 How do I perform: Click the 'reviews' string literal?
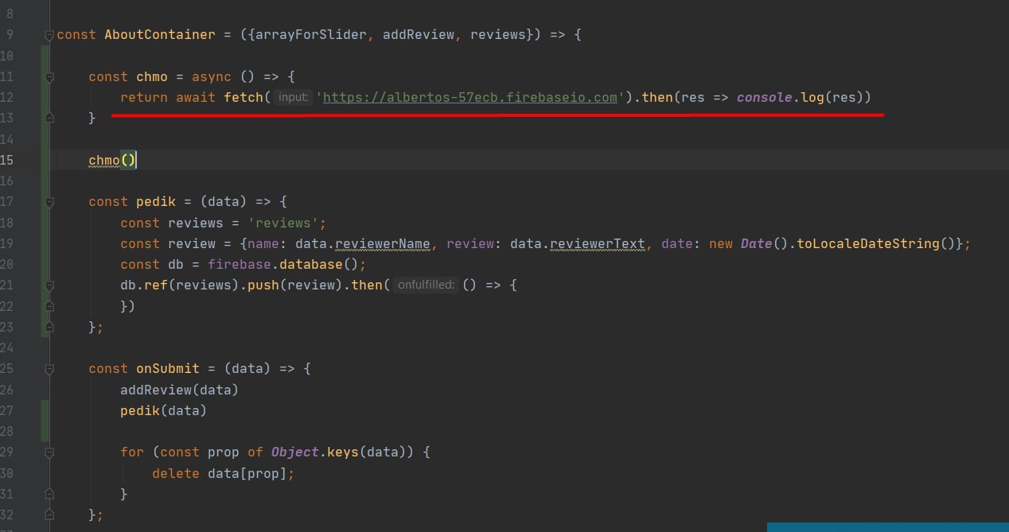pyautogui.click(x=283, y=223)
